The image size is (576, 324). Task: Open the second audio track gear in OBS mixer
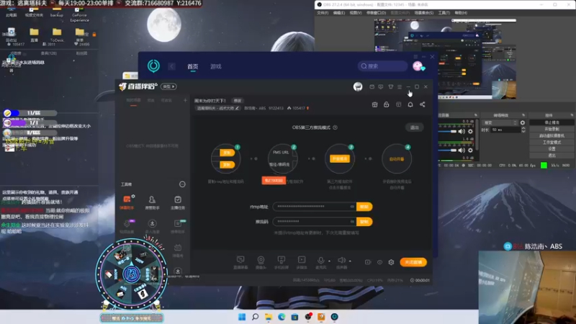pyautogui.click(x=470, y=150)
